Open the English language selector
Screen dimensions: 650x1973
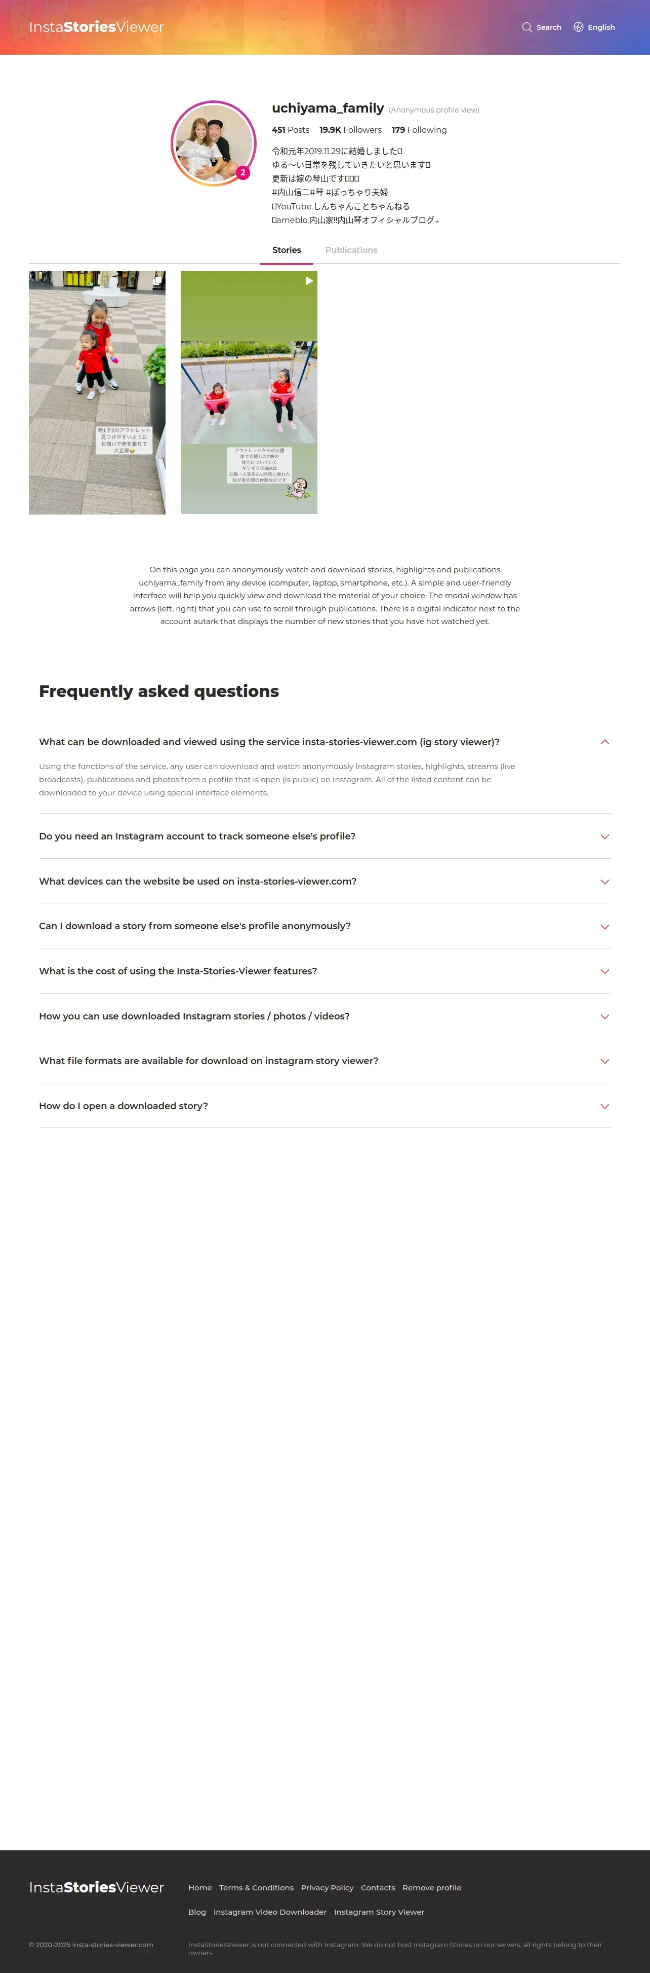click(x=601, y=27)
